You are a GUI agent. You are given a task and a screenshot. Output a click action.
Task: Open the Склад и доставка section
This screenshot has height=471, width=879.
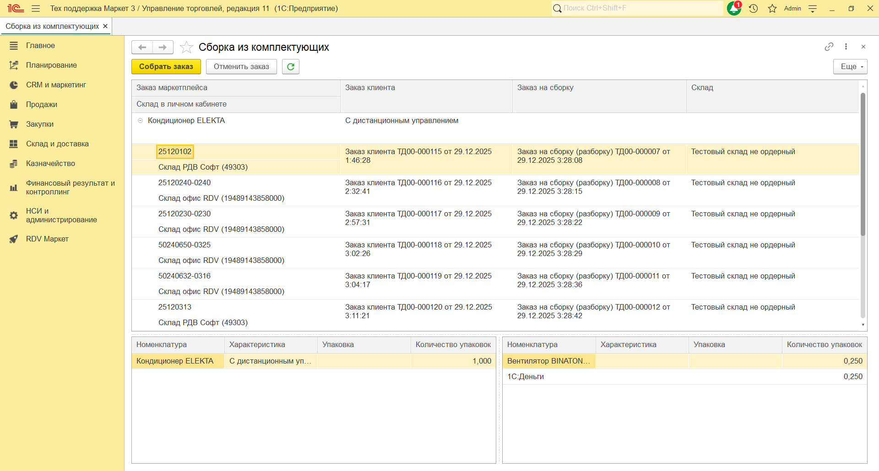click(x=57, y=144)
